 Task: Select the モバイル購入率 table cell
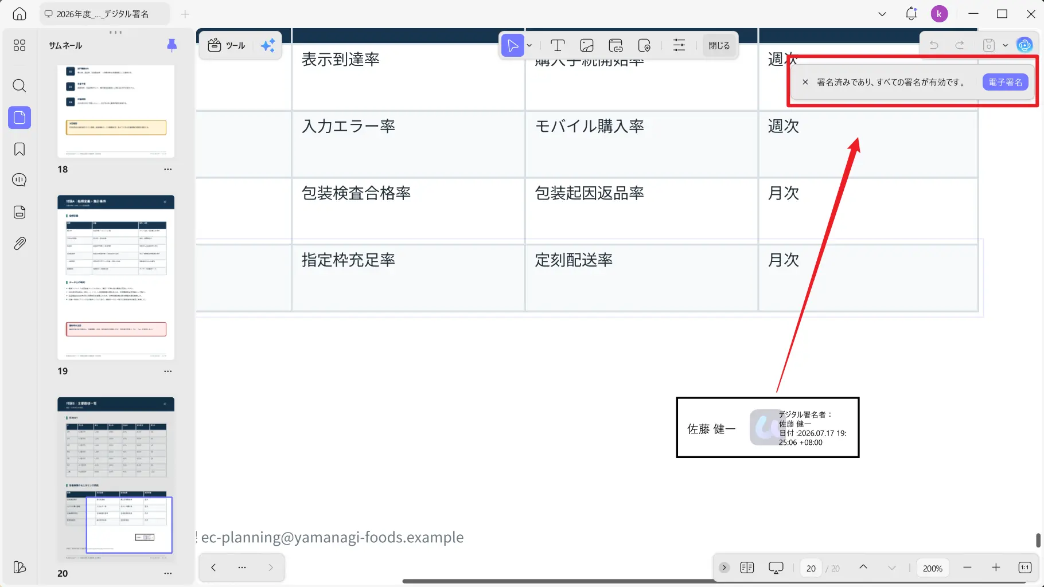[x=641, y=144]
